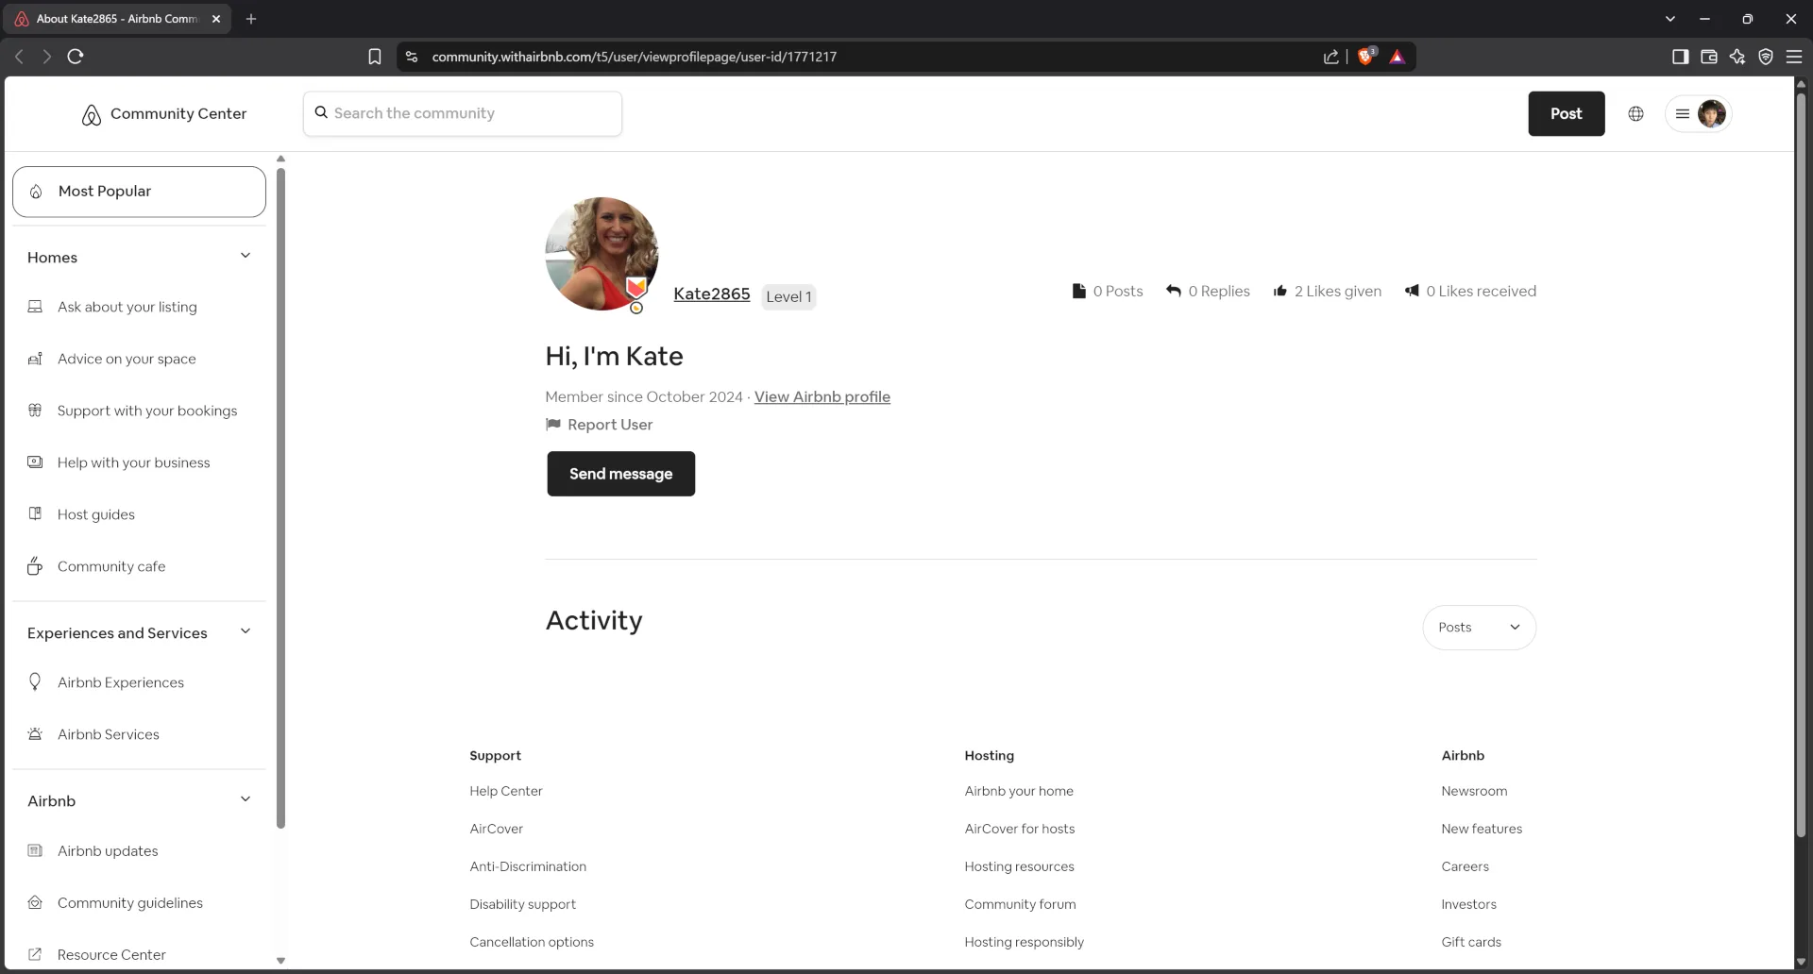Open the browser sidebar panel icon

[1680, 57]
